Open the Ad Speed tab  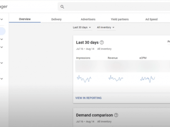click(151, 19)
